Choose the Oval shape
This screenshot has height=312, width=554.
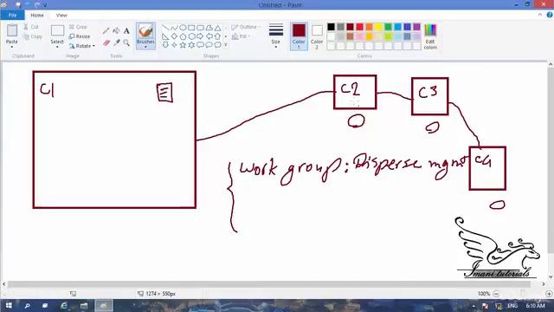pyautogui.click(x=183, y=28)
